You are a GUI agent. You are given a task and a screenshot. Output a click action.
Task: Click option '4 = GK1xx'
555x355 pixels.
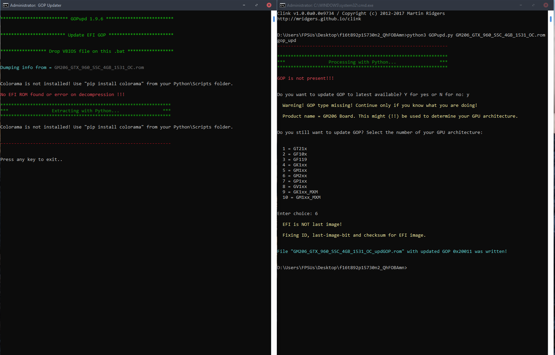(x=295, y=165)
